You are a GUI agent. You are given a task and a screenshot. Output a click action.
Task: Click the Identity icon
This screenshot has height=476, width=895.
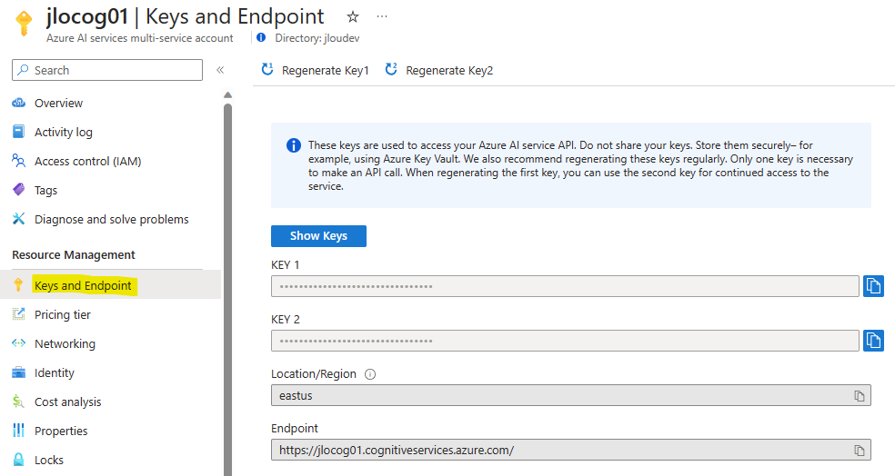(x=19, y=372)
